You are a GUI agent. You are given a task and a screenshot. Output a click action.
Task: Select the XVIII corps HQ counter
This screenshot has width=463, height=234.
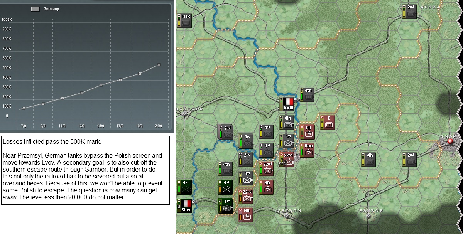pos(287,104)
